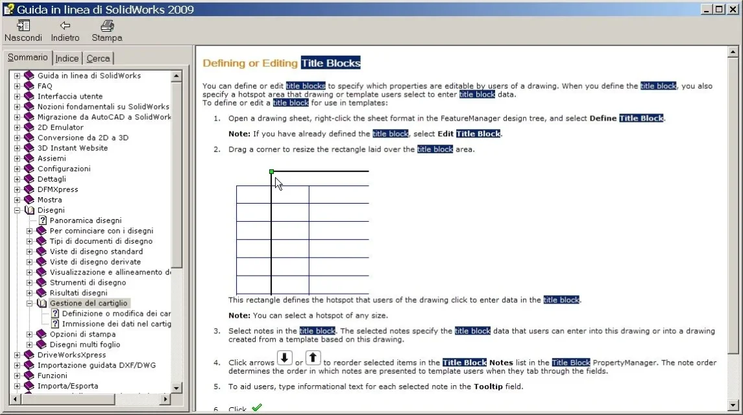Click page icon of Definizione o modifica topic
743x415 pixels.
tap(55, 314)
